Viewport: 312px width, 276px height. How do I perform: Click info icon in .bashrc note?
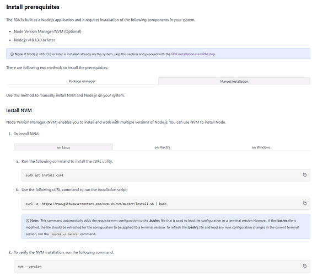pyautogui.click(x=28, y=221)
